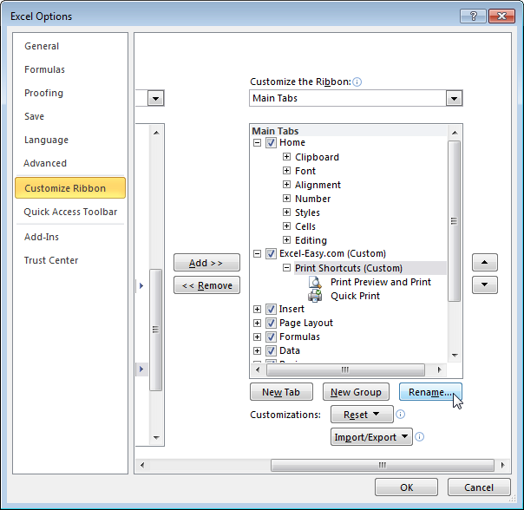Image resolution: width=524 pixels, height=510 pixels.
Task: Move the selected item down with the arrow button
Action: pyautogui.click(x=485, y=284)
